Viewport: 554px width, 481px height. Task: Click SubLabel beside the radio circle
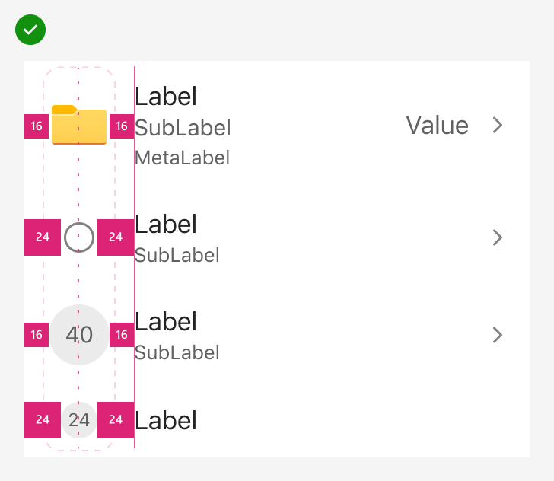[177, 255]
